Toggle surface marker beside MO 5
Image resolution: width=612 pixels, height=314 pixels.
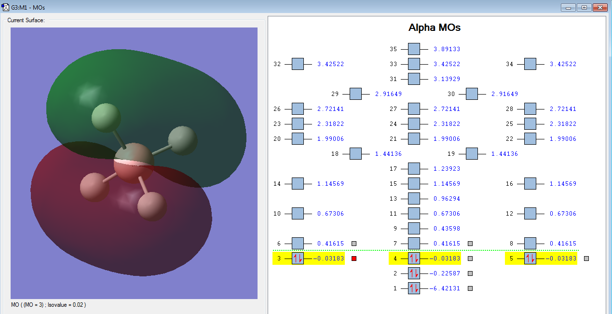[586, 259]
